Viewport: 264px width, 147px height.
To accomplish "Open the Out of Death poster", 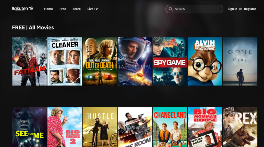I will [x=100, y=61].
